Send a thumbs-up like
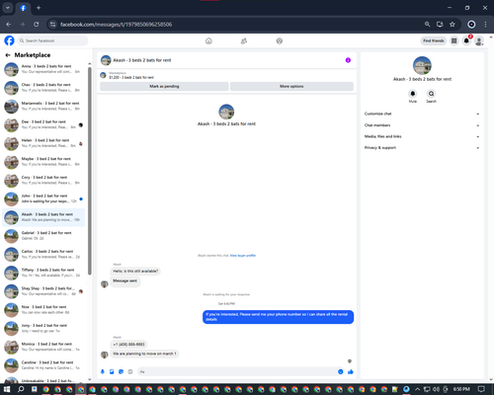 pos(351,371)
